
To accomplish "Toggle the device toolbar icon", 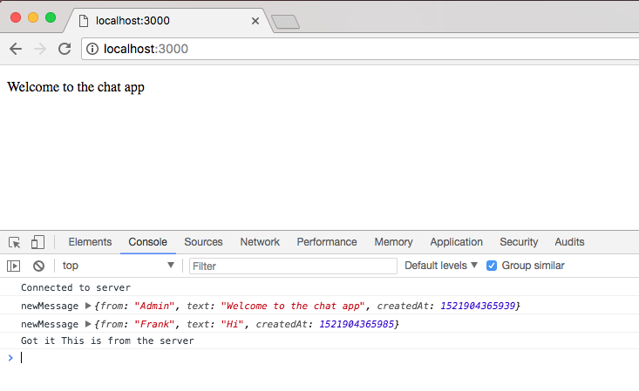I will tap(37, 242).
